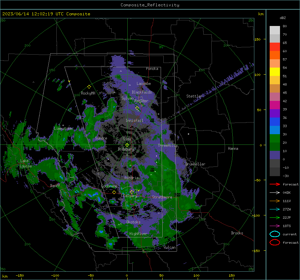Click the yellow diamond marker below RedDeer
This screenshot has width=300, height=280.
pyautogui.click(x=137, y=108)
